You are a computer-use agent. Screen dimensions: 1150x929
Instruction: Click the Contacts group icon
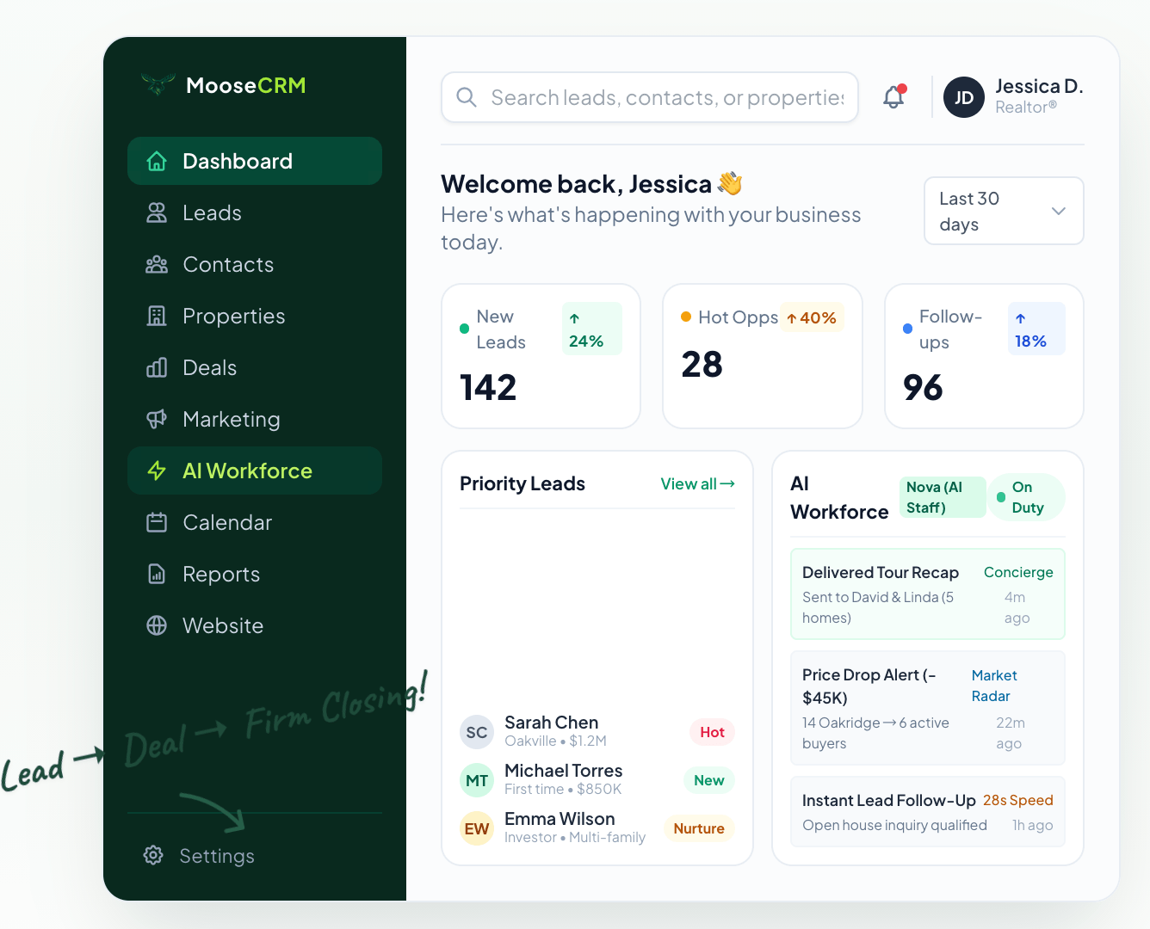[157, 264]
